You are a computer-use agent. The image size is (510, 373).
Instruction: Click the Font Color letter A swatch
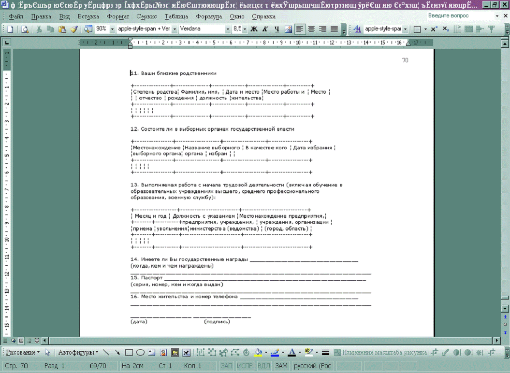pyautogui.click(x=291, y=353)
